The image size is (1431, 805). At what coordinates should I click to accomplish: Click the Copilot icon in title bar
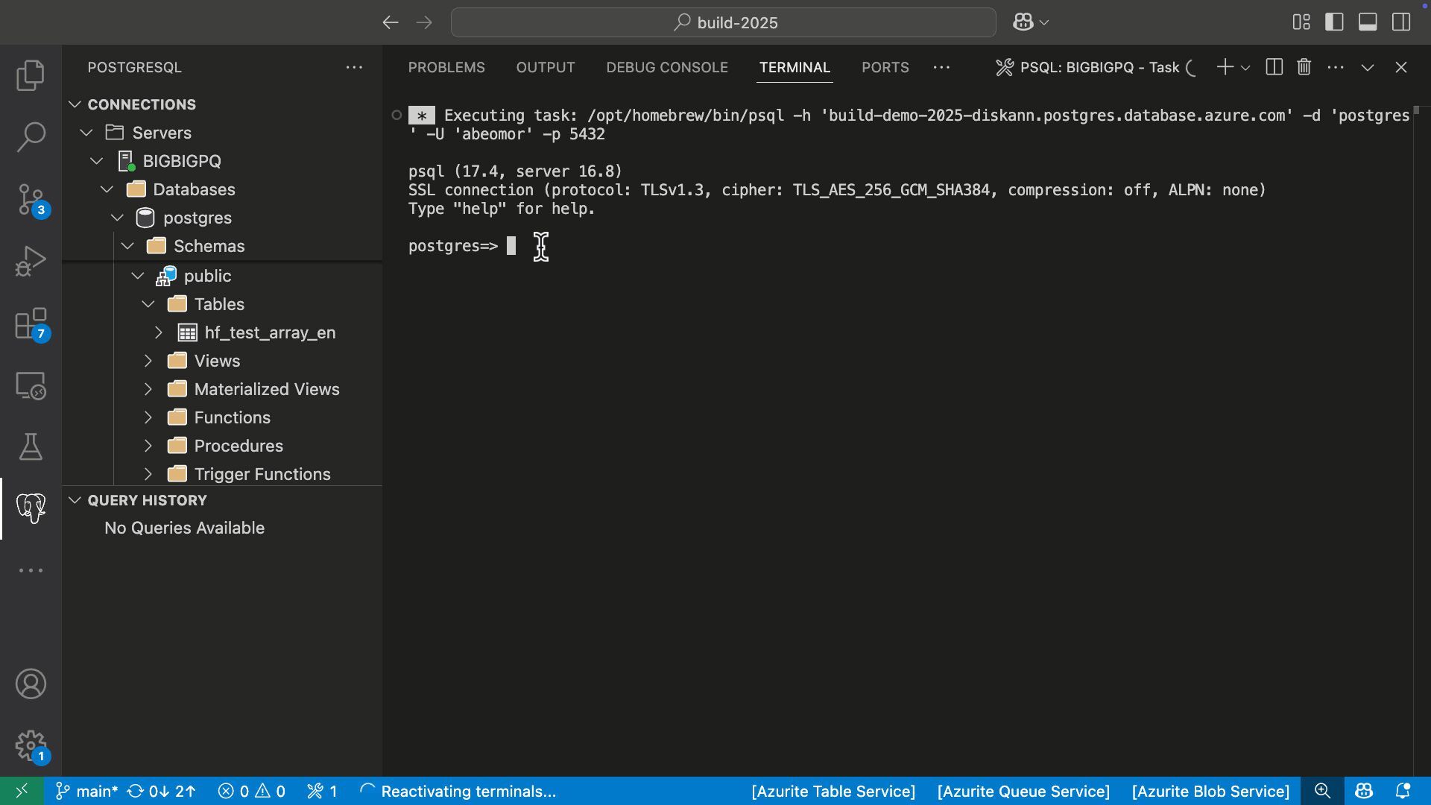click(1023, 22)
